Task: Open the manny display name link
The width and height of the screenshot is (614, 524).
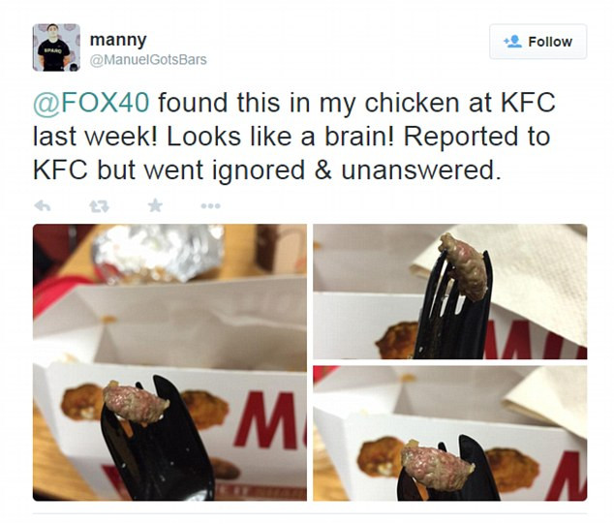Action: (118, 40)
